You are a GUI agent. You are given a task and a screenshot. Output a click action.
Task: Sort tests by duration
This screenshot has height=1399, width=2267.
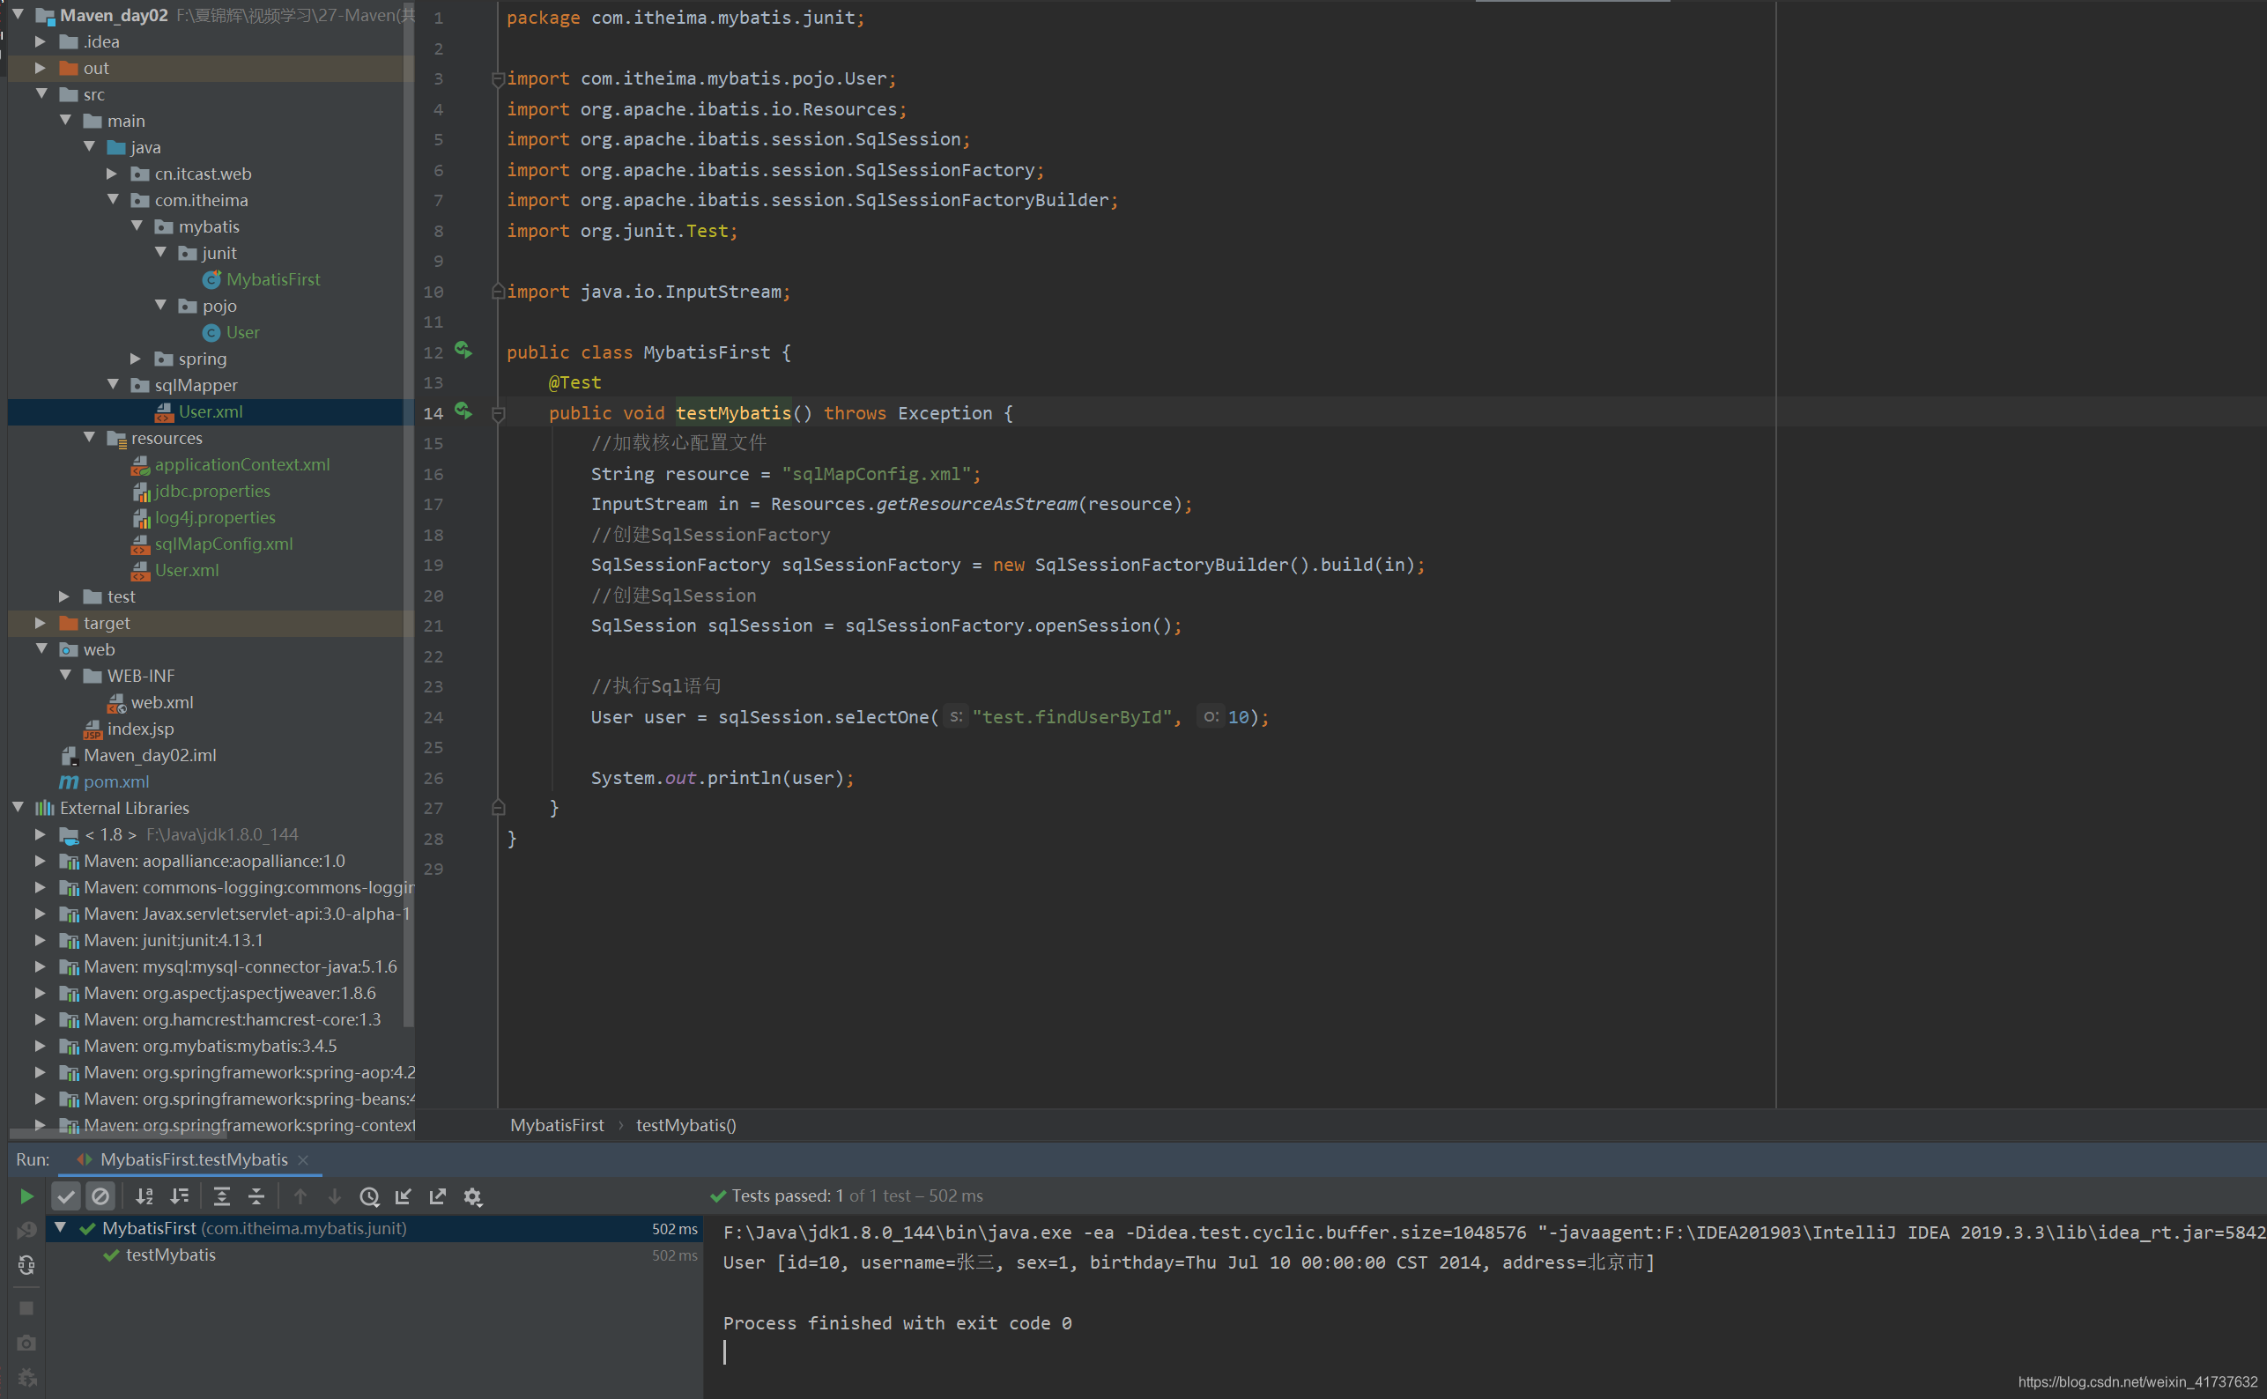coord(180,1196)
